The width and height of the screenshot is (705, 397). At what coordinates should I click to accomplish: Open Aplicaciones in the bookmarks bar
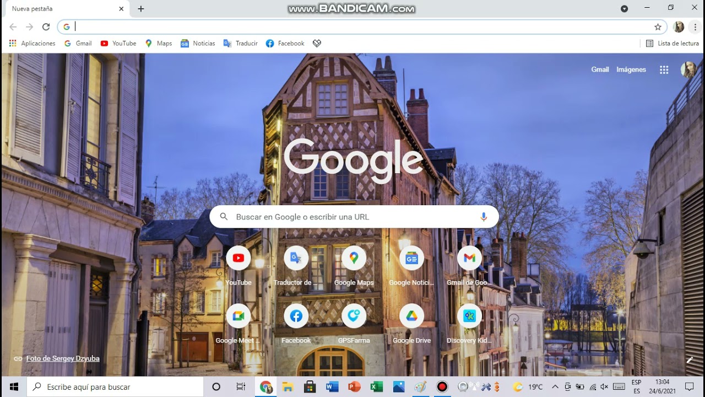tap(32, 43)
